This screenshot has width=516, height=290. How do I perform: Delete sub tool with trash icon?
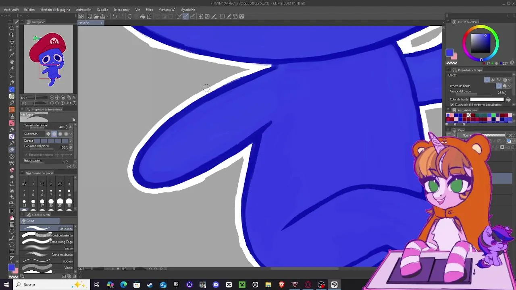click(74, 276)
